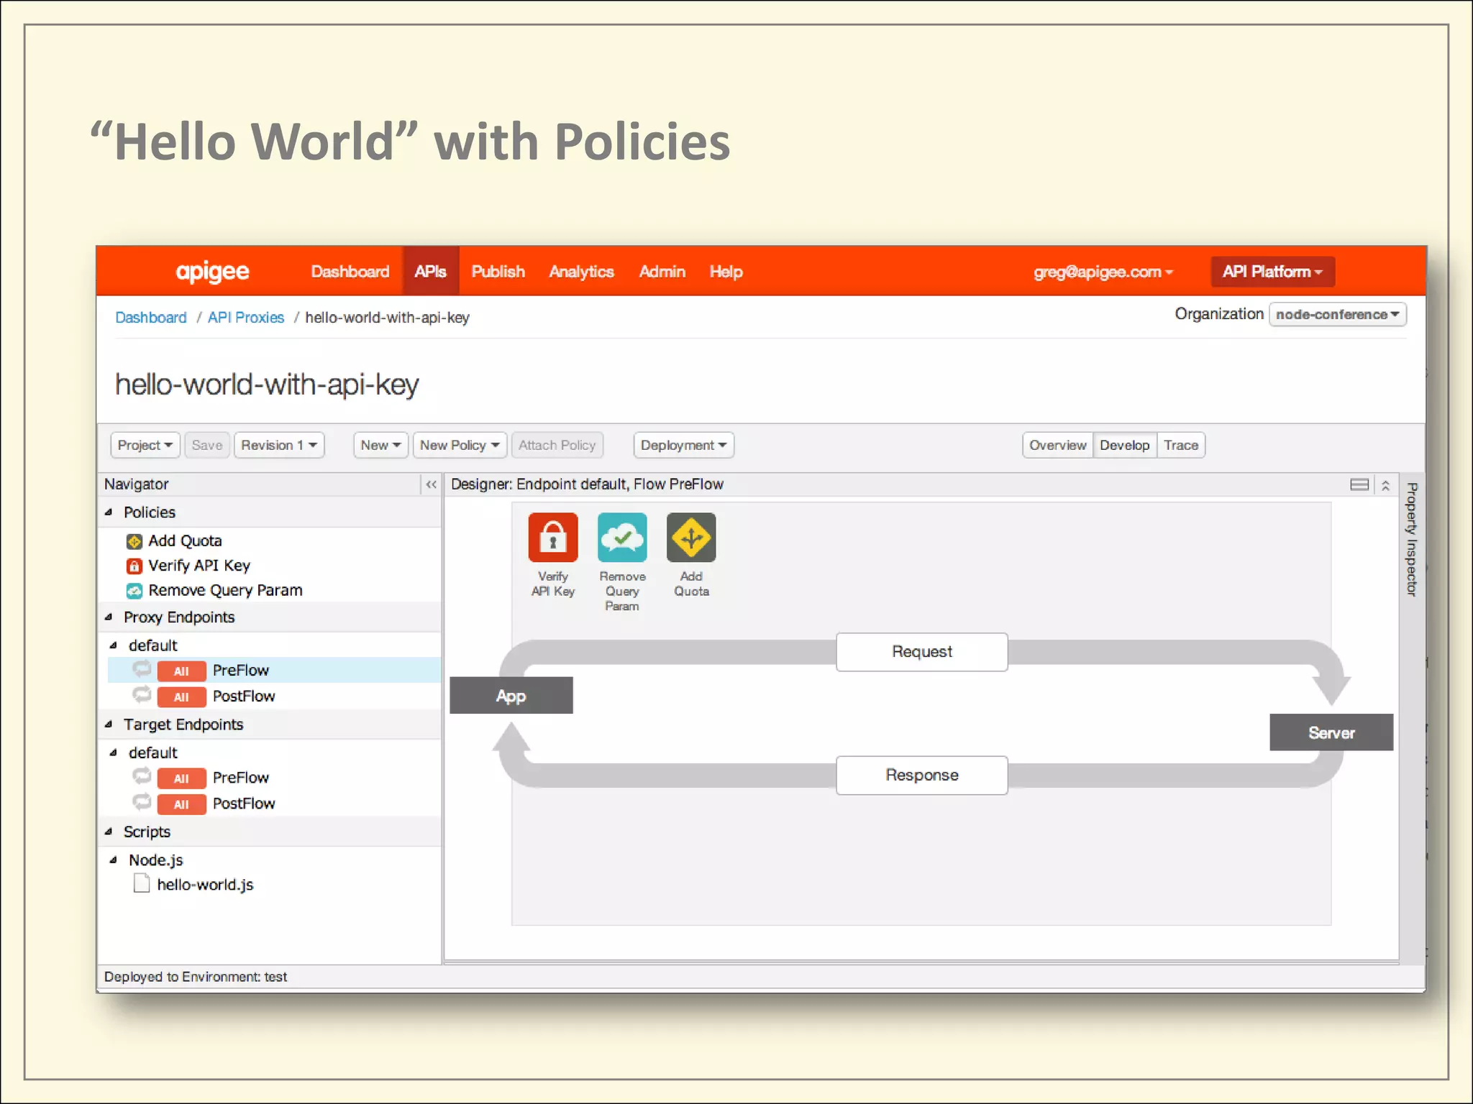Click the App node in the diagram
Screen dimensions: 1473x1104
(x=511, y=695)
